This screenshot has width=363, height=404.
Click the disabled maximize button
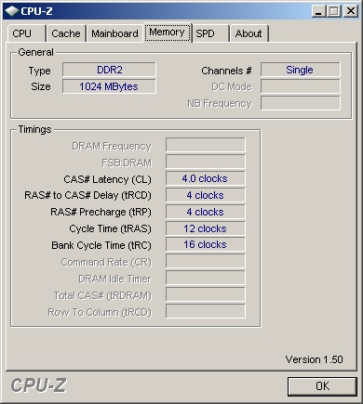334,11
